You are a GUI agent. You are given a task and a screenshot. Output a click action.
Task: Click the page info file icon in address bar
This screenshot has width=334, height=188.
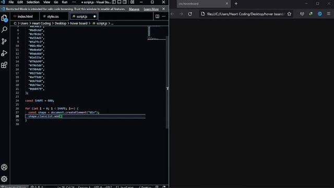(203, 14)
